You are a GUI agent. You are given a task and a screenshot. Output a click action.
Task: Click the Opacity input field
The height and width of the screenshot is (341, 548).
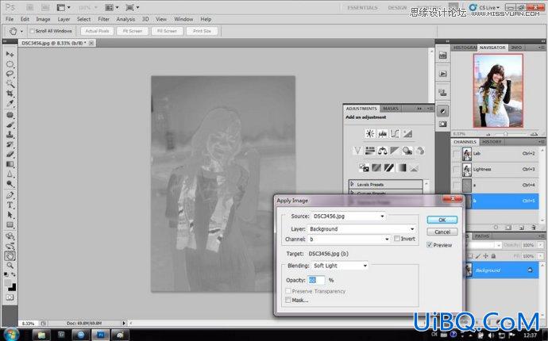pos(316,280)
